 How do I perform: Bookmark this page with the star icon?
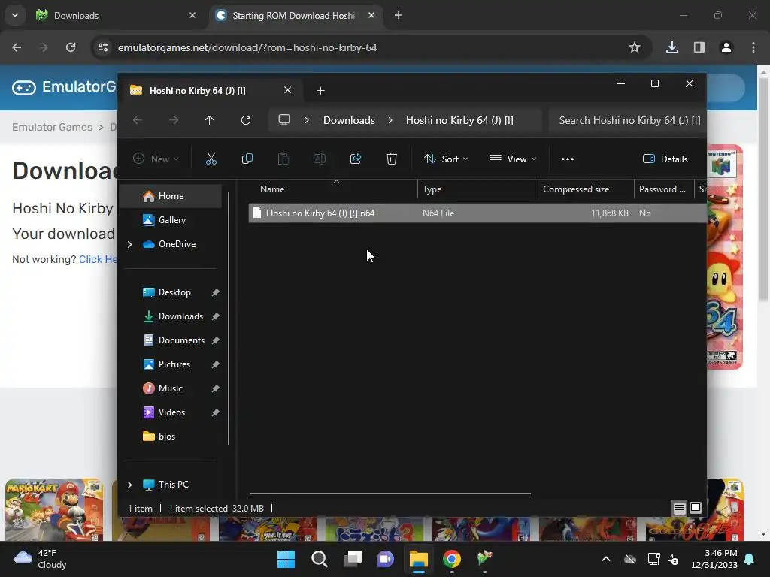(x=635, y=47)
